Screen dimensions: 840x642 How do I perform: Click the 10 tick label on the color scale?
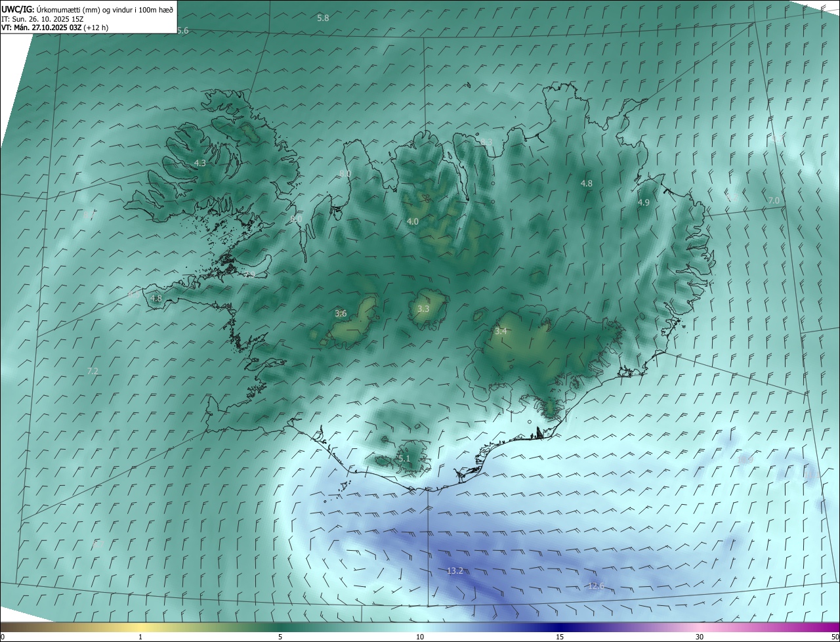pyautogui.click(x=420, y=637)
